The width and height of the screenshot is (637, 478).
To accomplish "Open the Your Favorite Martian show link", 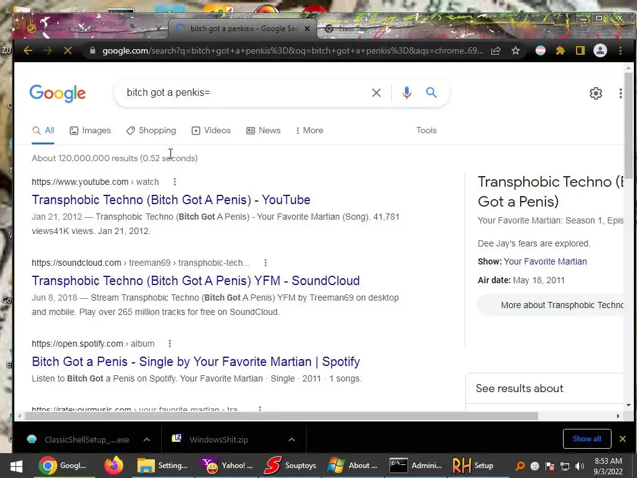I will (x=545, y=262).
